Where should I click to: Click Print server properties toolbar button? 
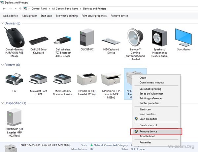click(94, 16)
